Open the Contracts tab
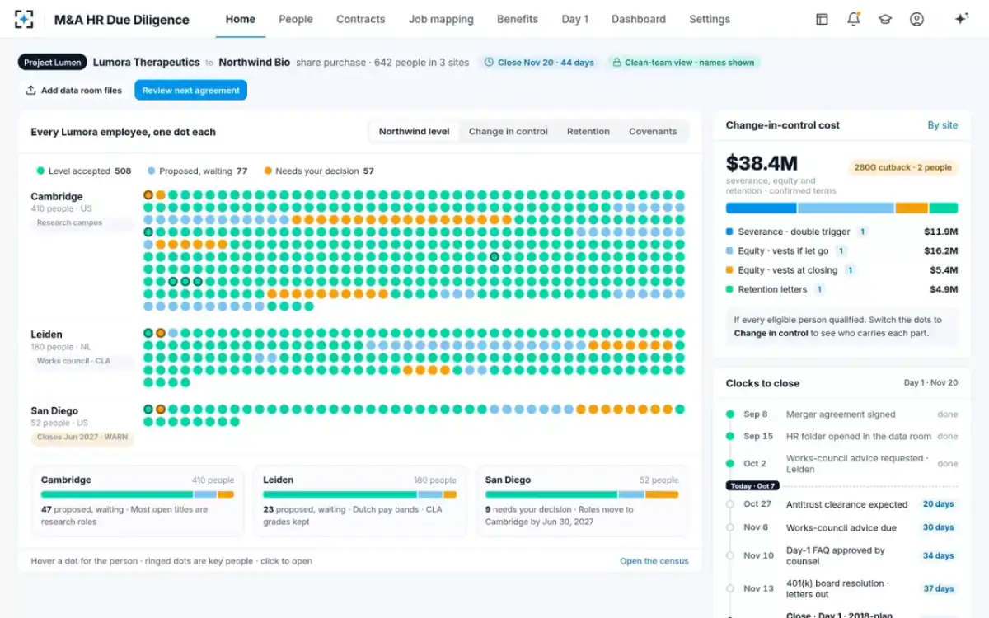 pos(361,19)
